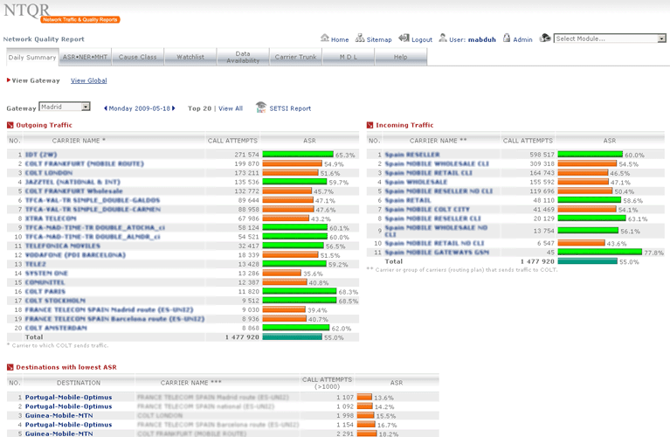
Task: Go to next day using right arrow
Action: coord(174,108)
